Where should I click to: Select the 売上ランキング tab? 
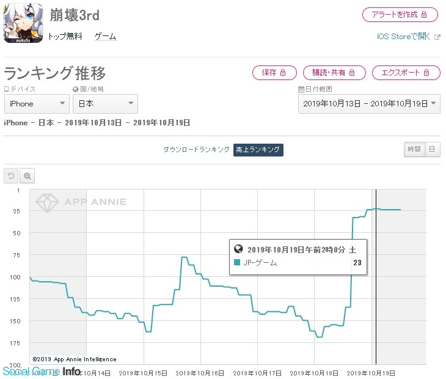click(258, 150)
